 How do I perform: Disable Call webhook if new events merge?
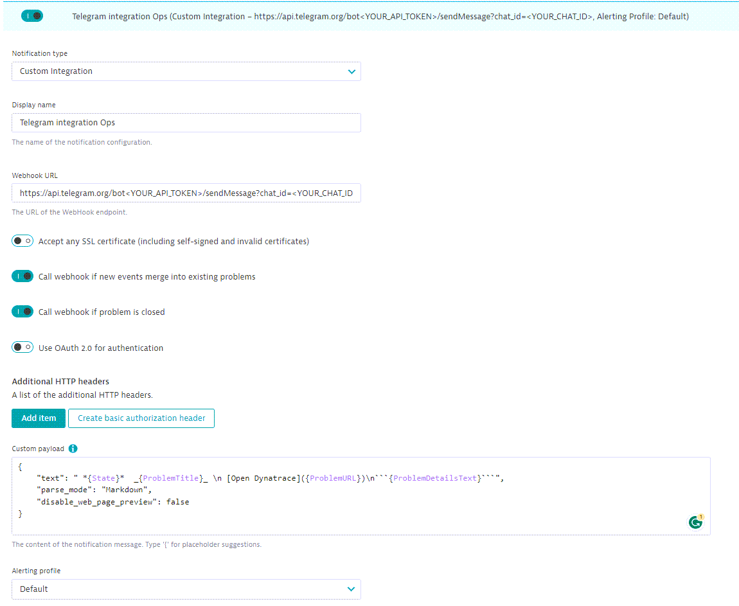22,276
